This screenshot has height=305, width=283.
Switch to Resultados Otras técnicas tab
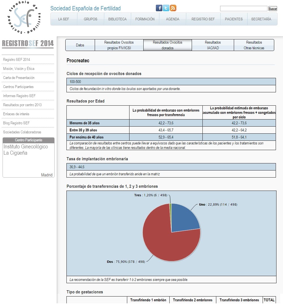254,45
